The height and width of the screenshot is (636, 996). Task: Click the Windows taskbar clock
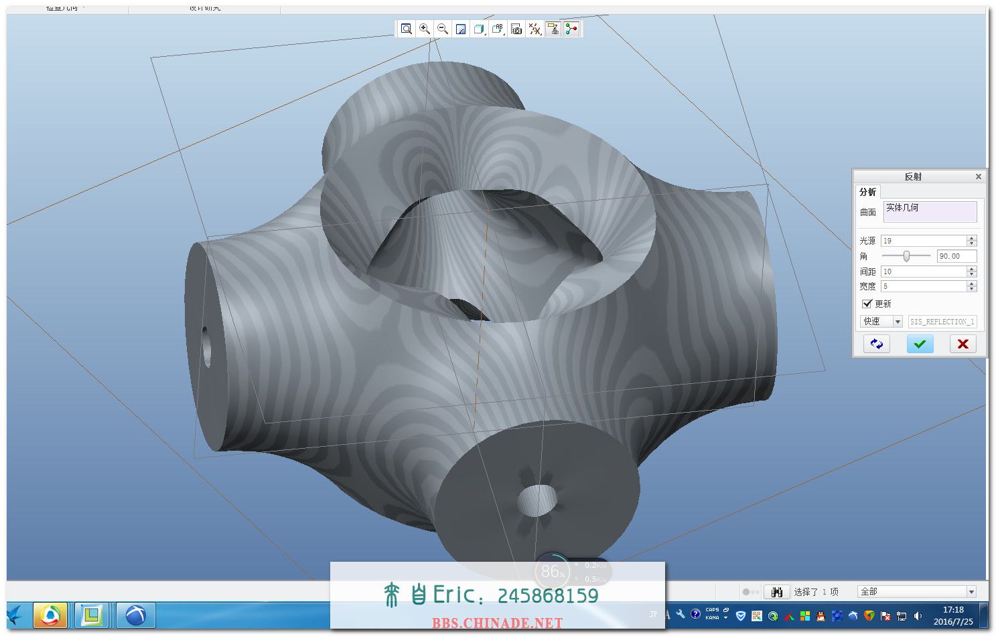(x=952, y=615)
